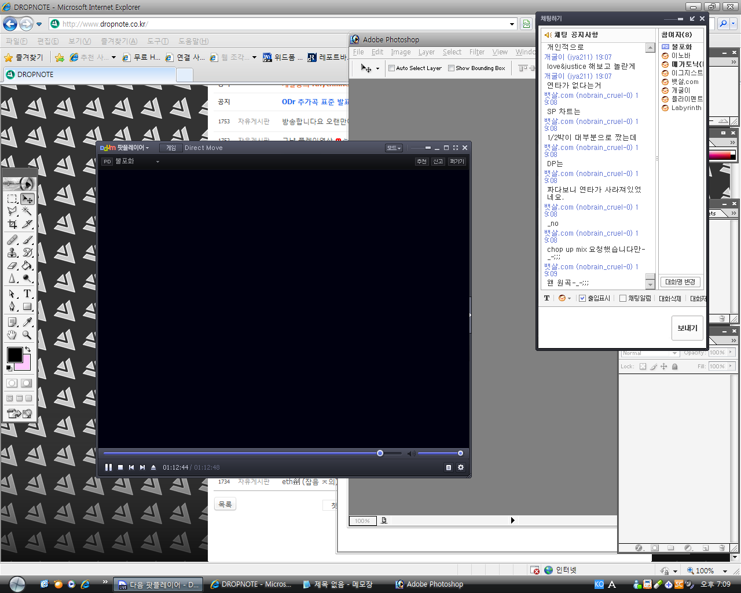
Task: Select the Eyedropper tool
Action: pyautogui.click(x=27, y=322)
